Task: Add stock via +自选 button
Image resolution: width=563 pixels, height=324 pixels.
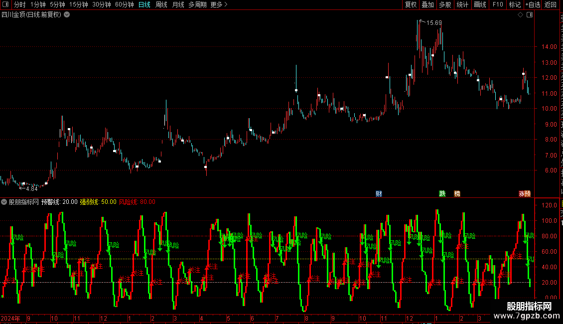Action: pos(533,4)
